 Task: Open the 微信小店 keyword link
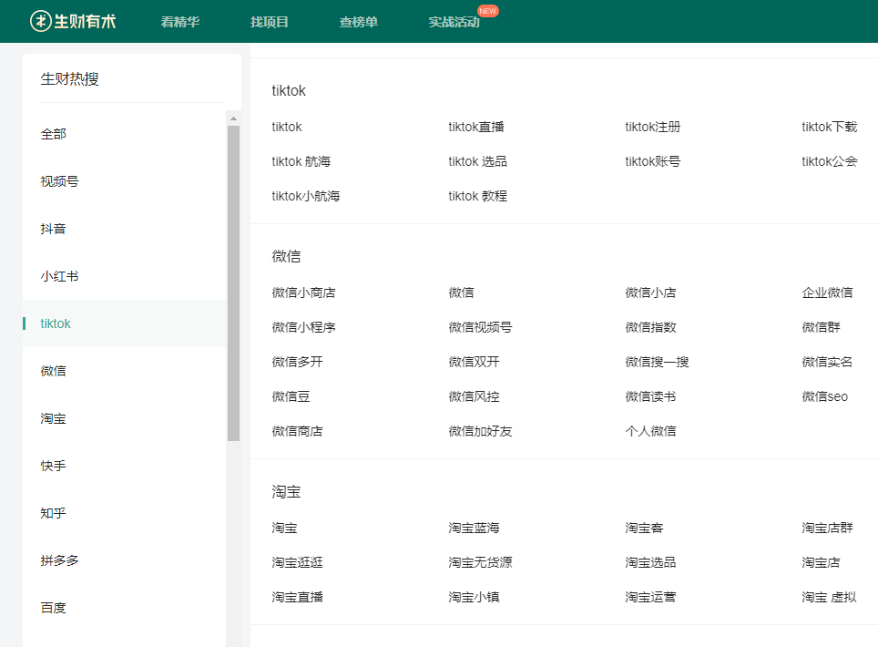[x=650, y=293]
